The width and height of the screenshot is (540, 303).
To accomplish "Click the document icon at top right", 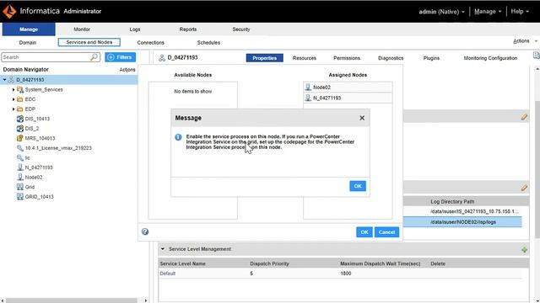I will click(537, 56).
